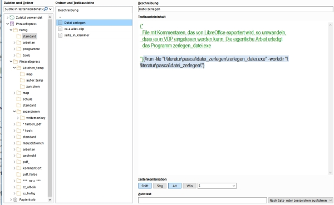Click the green comment text about LibreOffice
334x205 pixels.
click(x=213, y=39)
